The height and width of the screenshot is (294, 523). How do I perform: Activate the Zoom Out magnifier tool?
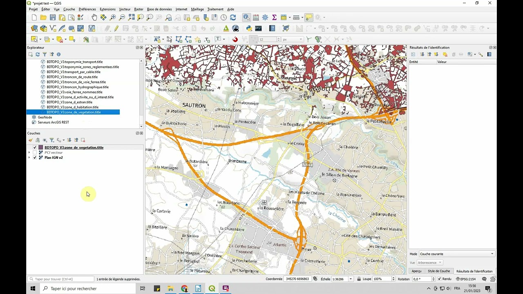pos(122,18)
